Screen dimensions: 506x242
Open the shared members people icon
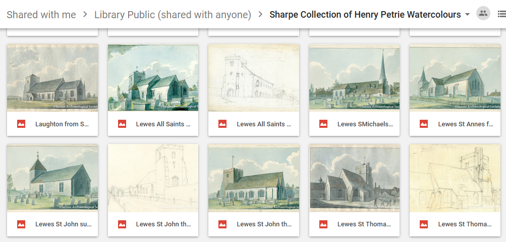click(483, 14)
